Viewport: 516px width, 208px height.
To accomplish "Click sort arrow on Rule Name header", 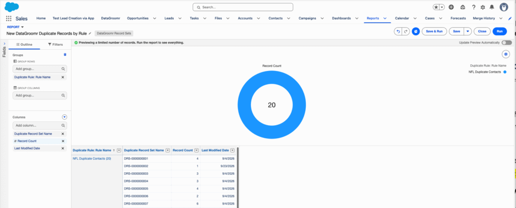I will pyautogui.click(x=114, y=150).
